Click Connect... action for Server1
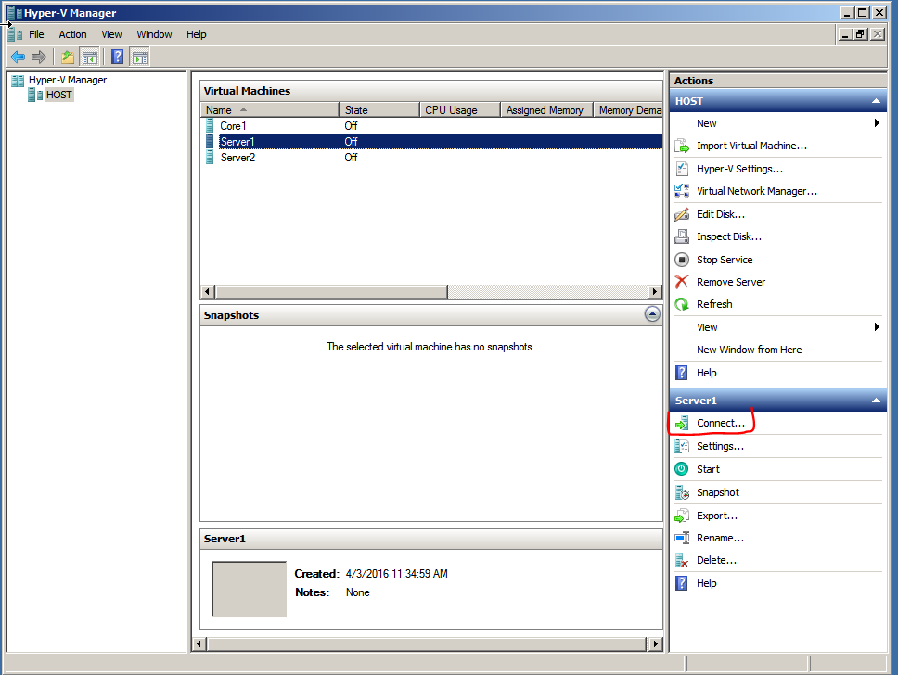The height and width of the screenshot is (675, 898). (721, 423)
